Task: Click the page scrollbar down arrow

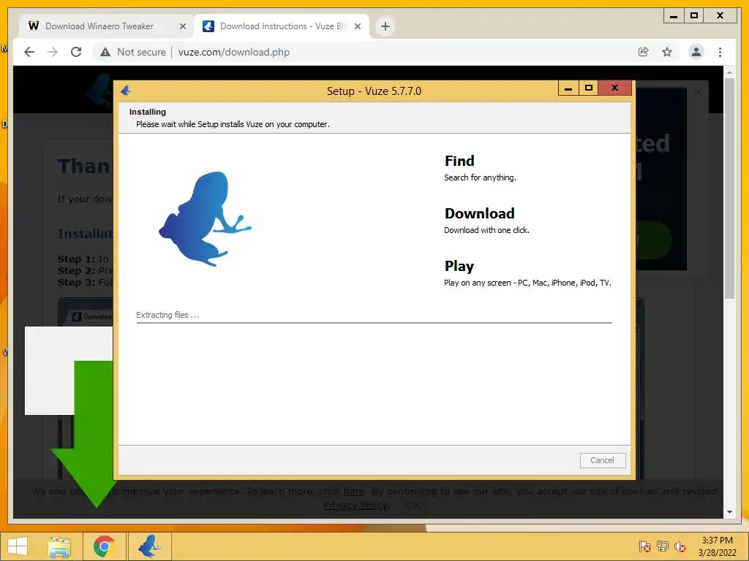Action: point(729,512)
